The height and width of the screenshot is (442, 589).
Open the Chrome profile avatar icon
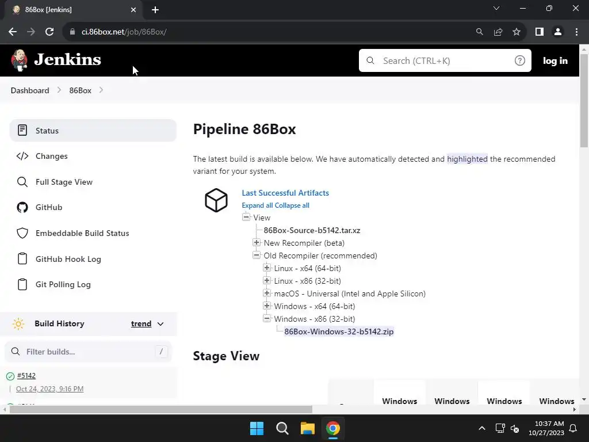pyautogui.click(x=558, y=32)
